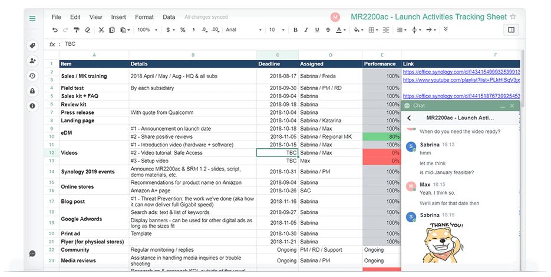Open the Format menu
Screen dimensions: 551x277
144,17
